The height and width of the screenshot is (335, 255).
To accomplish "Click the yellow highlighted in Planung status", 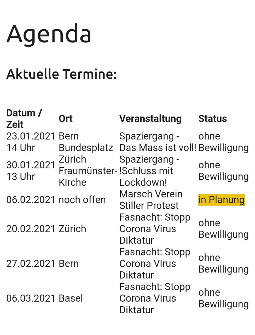I will [x=221, y=200].
